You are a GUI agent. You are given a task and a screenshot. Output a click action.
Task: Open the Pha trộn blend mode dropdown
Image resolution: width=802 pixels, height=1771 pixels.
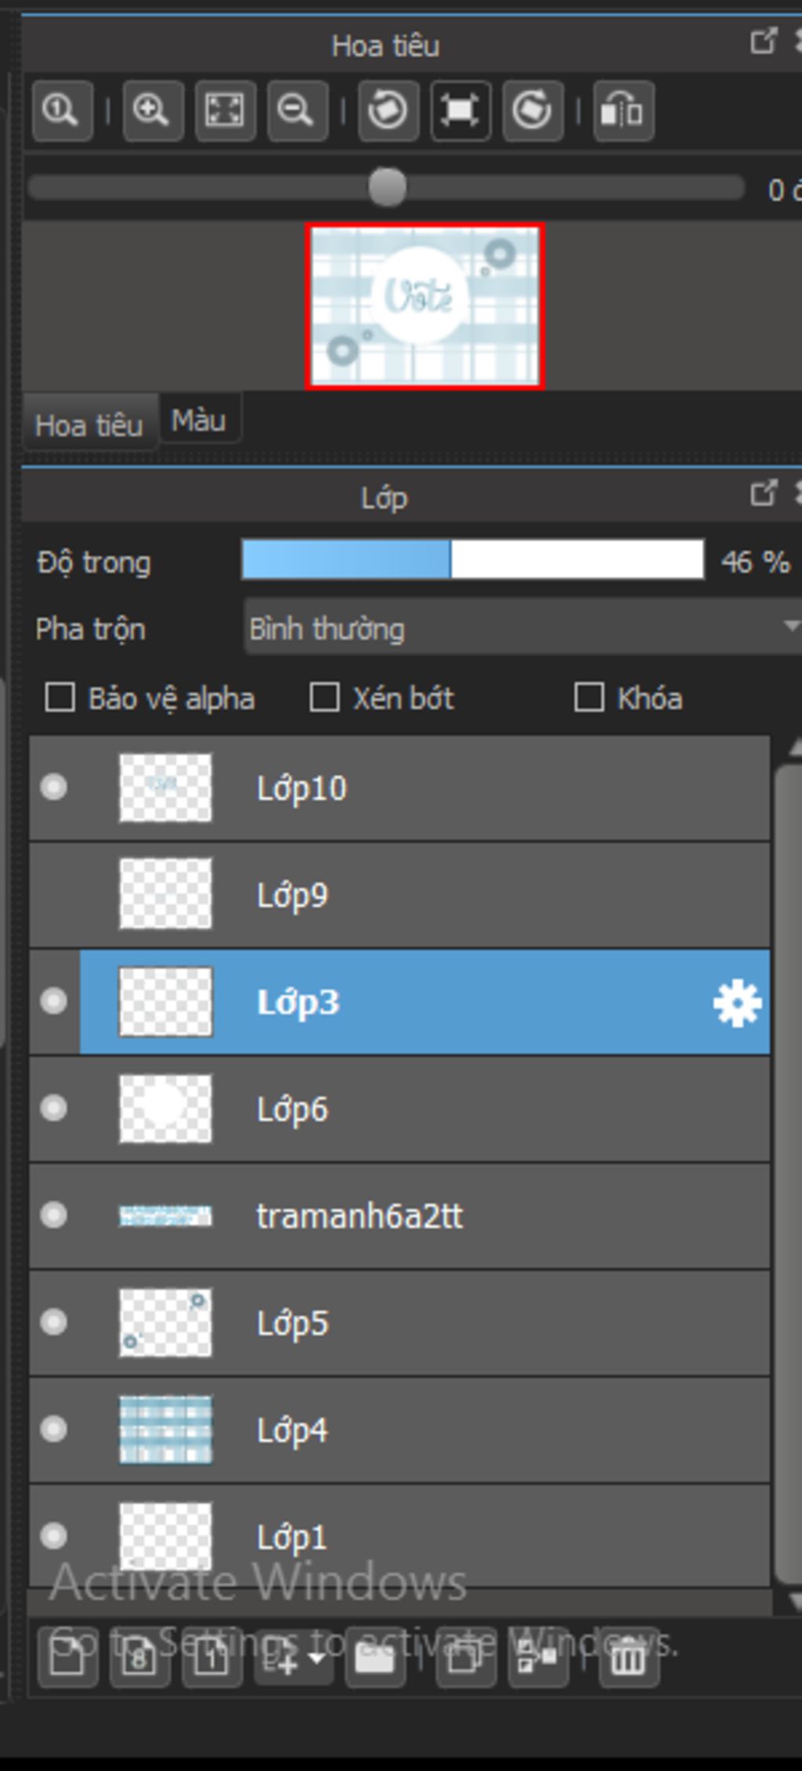point(520,628)
